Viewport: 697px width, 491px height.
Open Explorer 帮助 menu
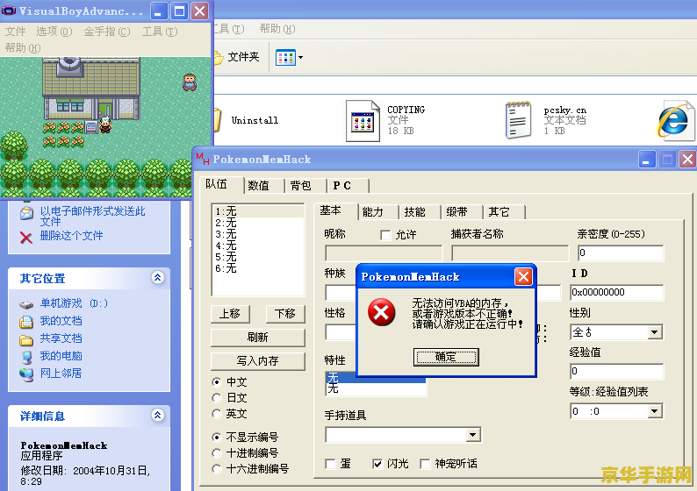point(277,29)
